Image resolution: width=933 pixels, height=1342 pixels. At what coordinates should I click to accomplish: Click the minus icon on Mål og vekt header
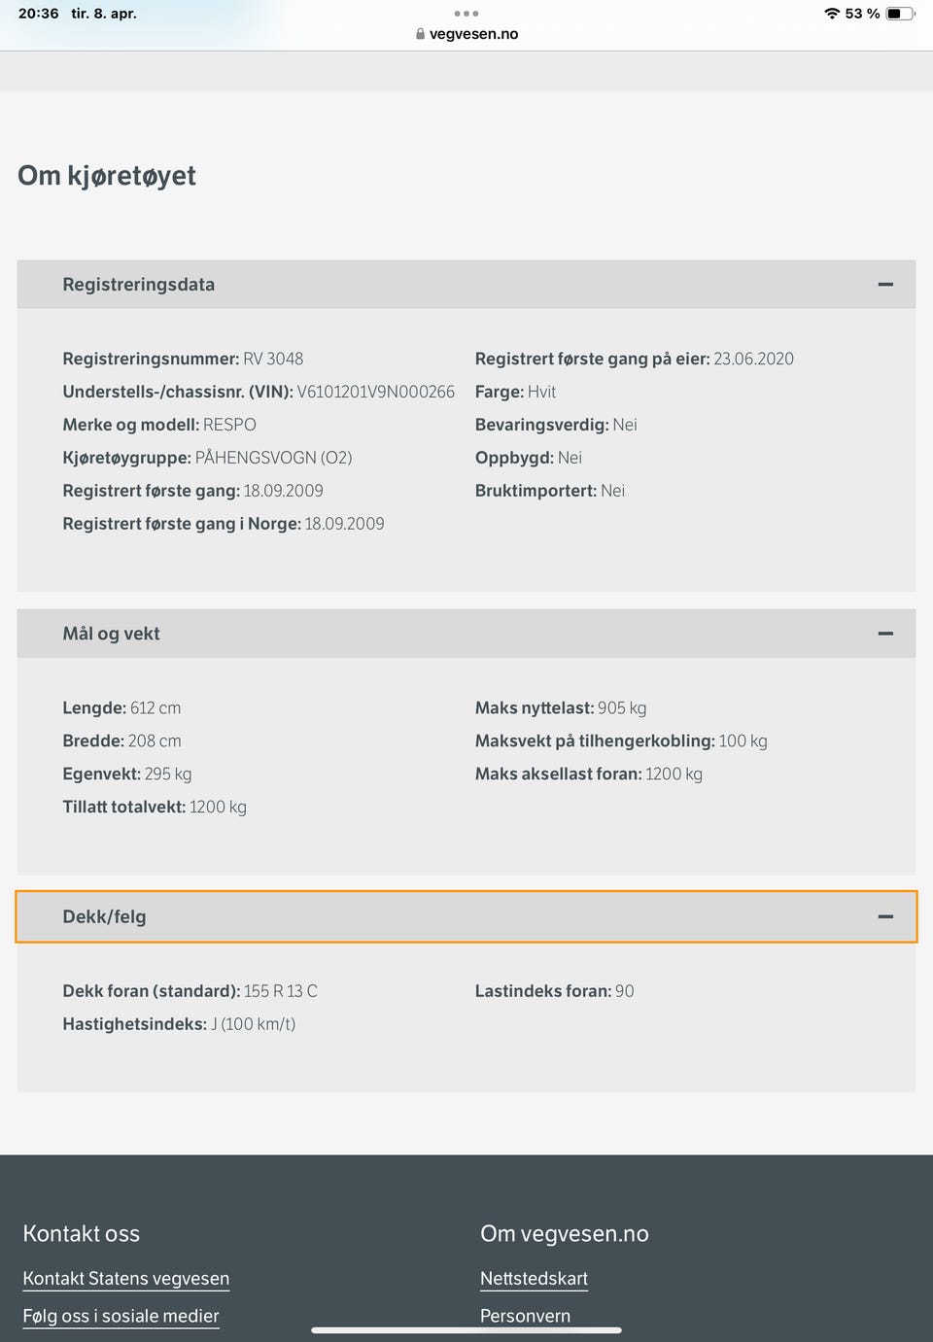(885, 634)
